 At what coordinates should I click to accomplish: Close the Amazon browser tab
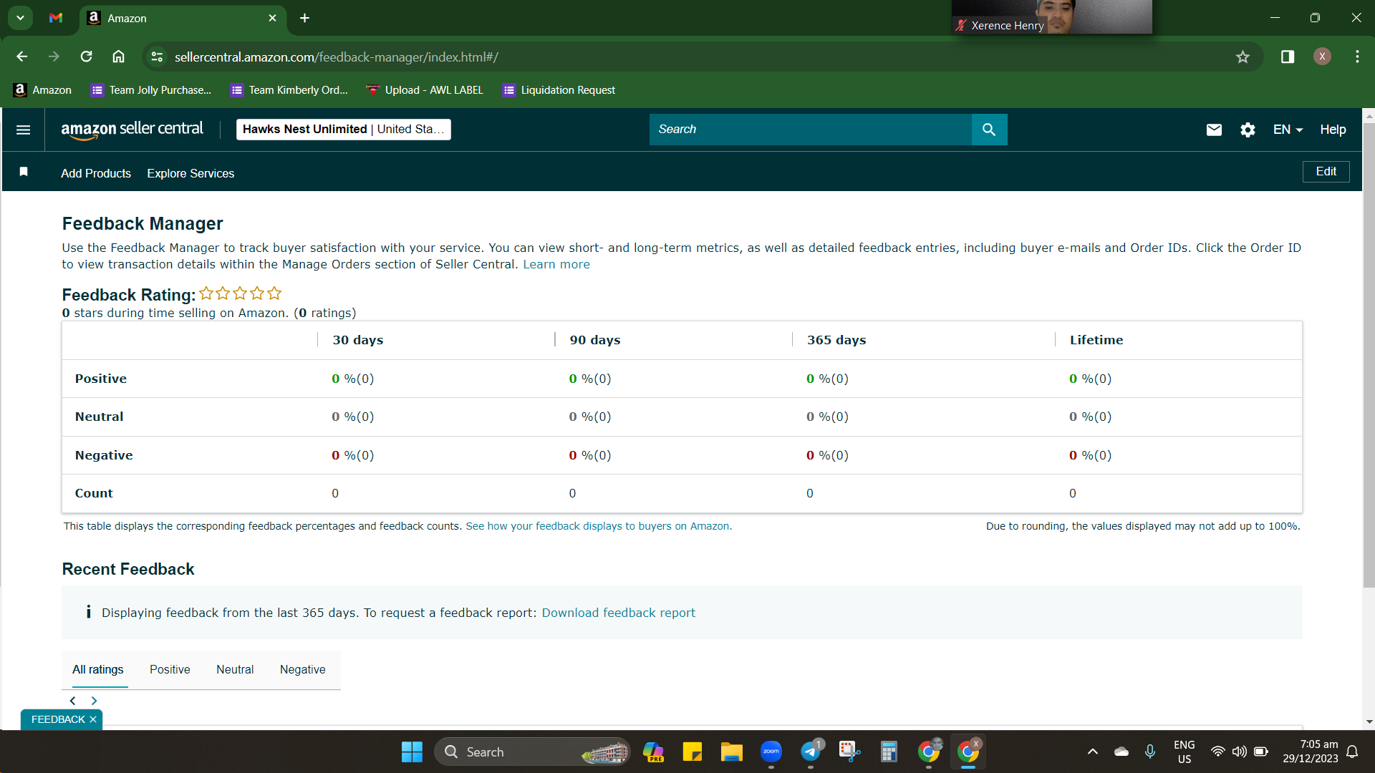272,18
